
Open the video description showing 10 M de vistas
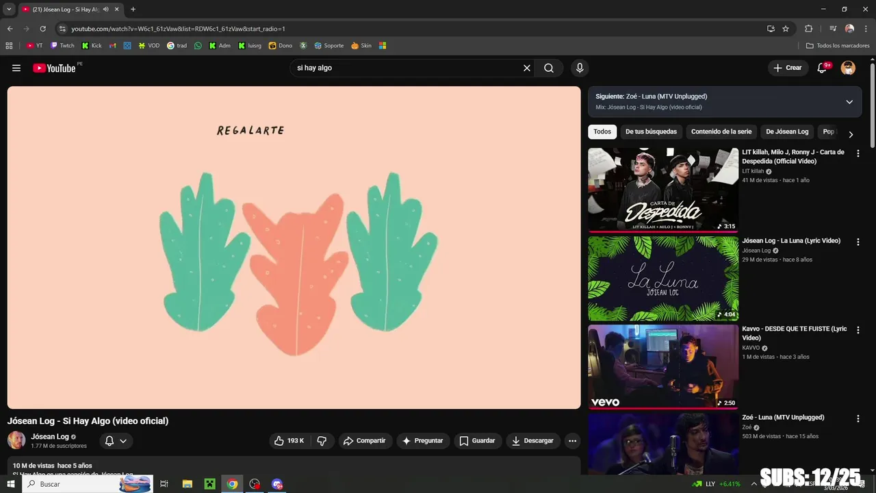[x=294, y=466]
